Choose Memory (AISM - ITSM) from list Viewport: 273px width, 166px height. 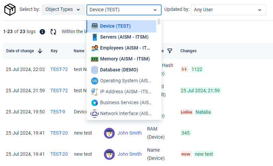point(124,59)
